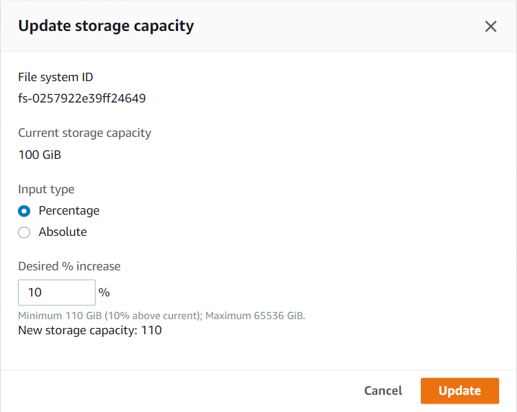Click the Current storage capacity label

coord(85,133)
